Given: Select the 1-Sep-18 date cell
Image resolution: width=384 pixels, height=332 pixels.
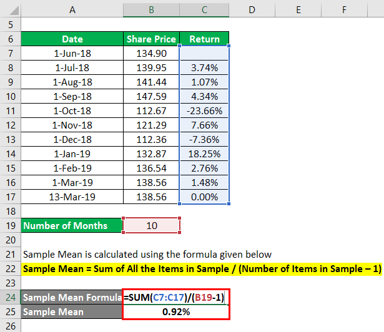Looking at the screenshot, I should click(72, 96).
